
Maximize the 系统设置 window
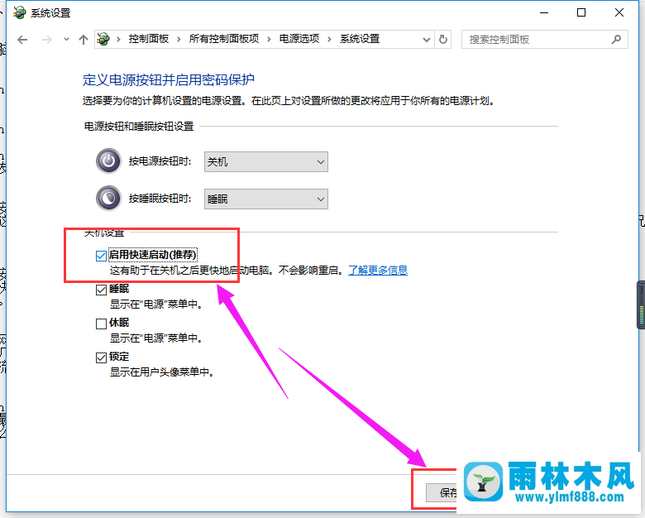581,12
